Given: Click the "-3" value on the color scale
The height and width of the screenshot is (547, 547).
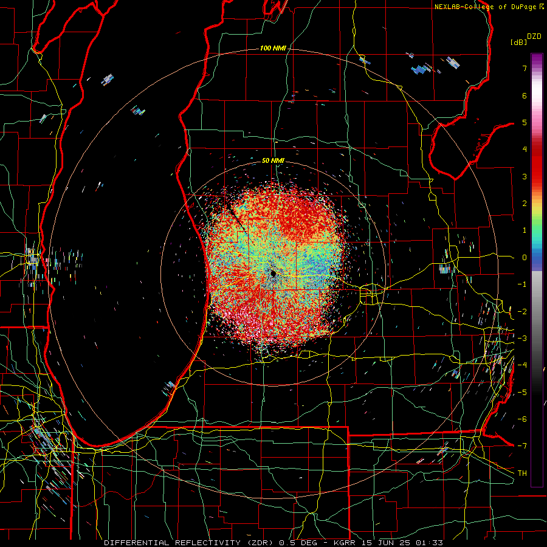Looking at the screenshot, I should click(x=522, y=338).
